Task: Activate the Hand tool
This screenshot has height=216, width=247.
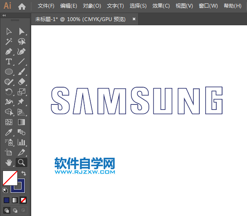Action: 9,163
